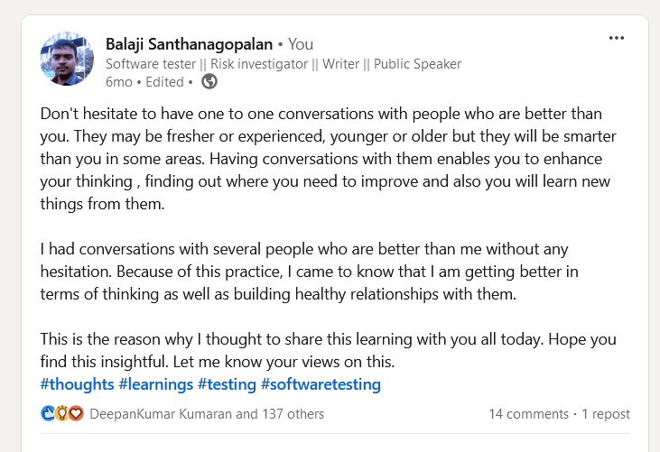Click Balaji Santhanagopalan's profile picture

click(67, 60)
